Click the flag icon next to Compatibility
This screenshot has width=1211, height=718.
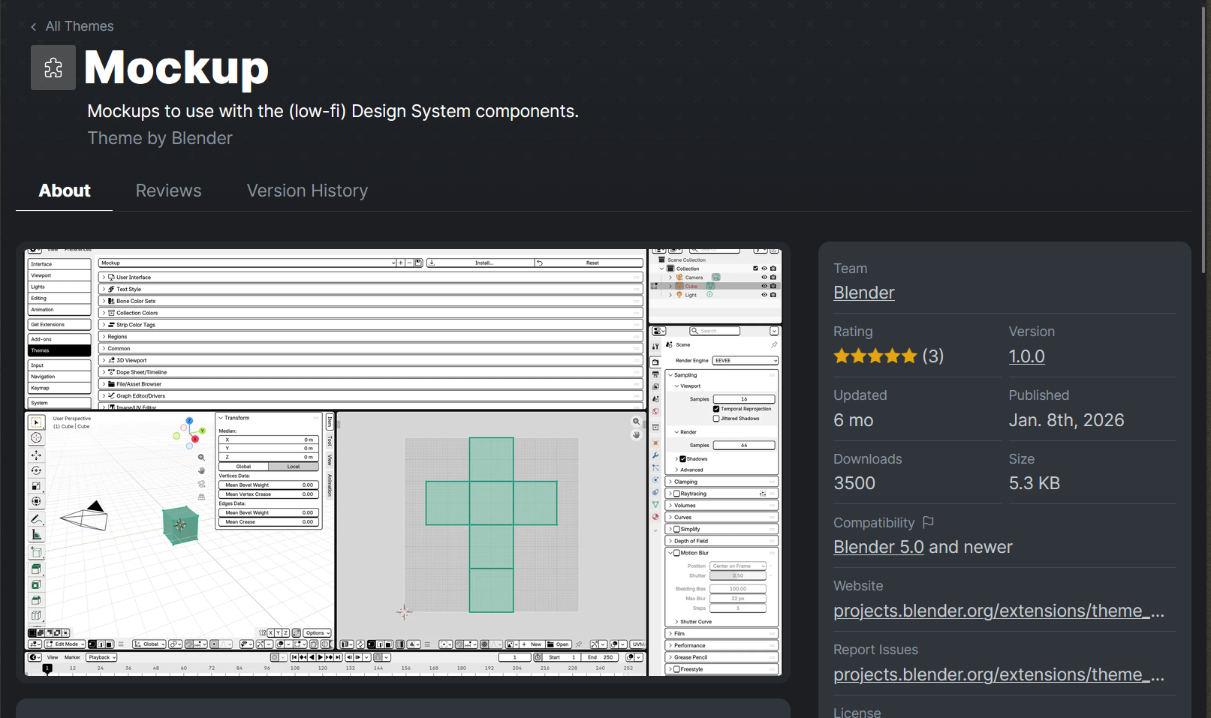(x=928, y=522)
